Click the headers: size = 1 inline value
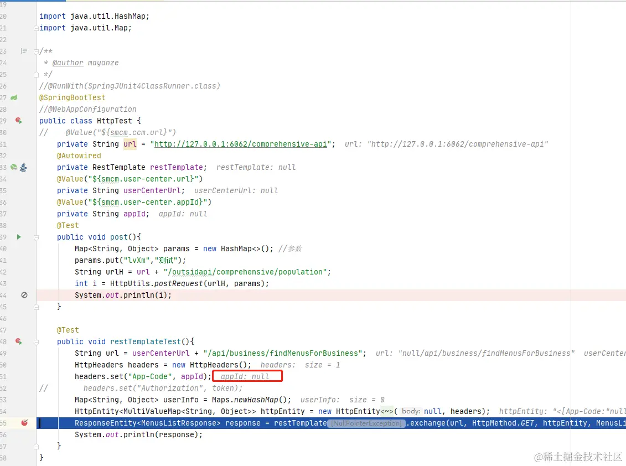This screenshot has height=466, width=626. point(300,365)
